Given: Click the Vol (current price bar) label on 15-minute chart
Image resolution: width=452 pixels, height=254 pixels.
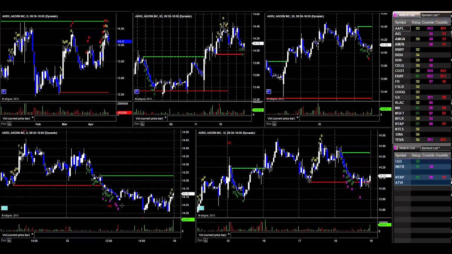Looking at the screenshot, I should [x=213, y=235].
